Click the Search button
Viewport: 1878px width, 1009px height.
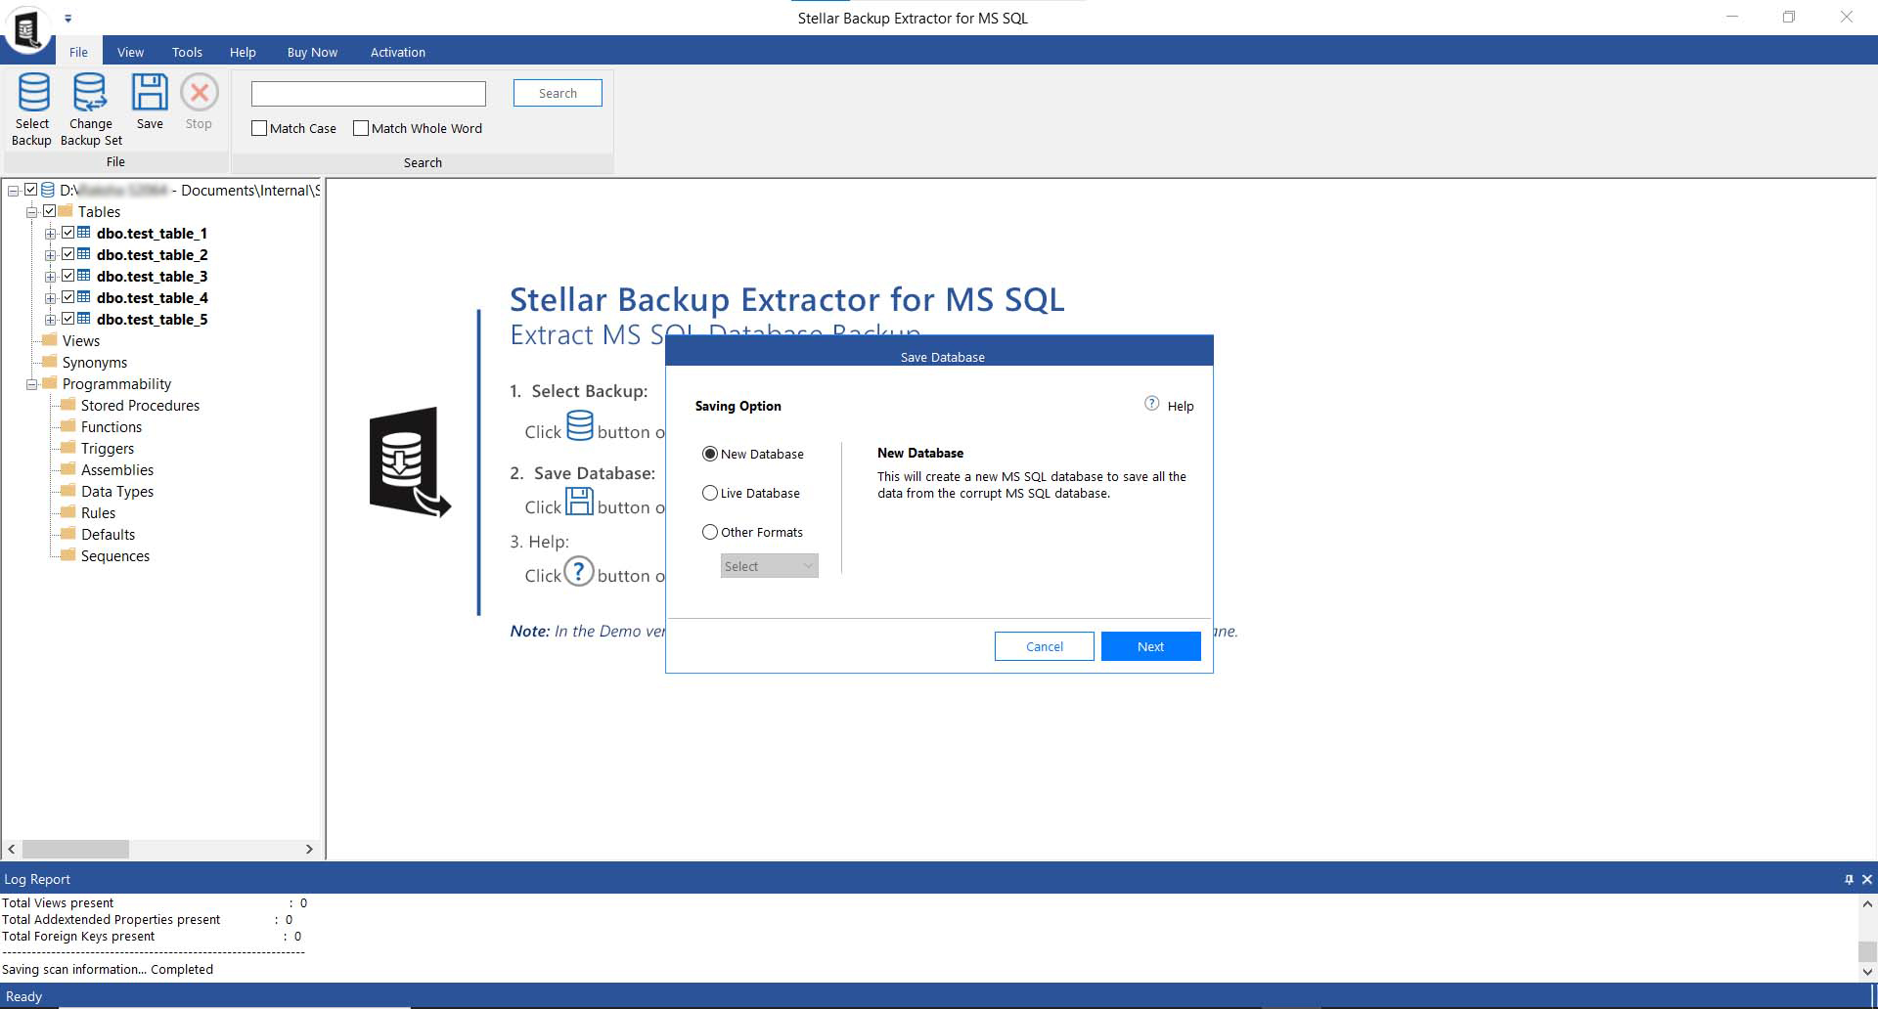(558, 93)
